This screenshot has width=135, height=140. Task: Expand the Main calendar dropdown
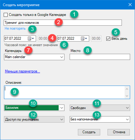pos(34,57)
